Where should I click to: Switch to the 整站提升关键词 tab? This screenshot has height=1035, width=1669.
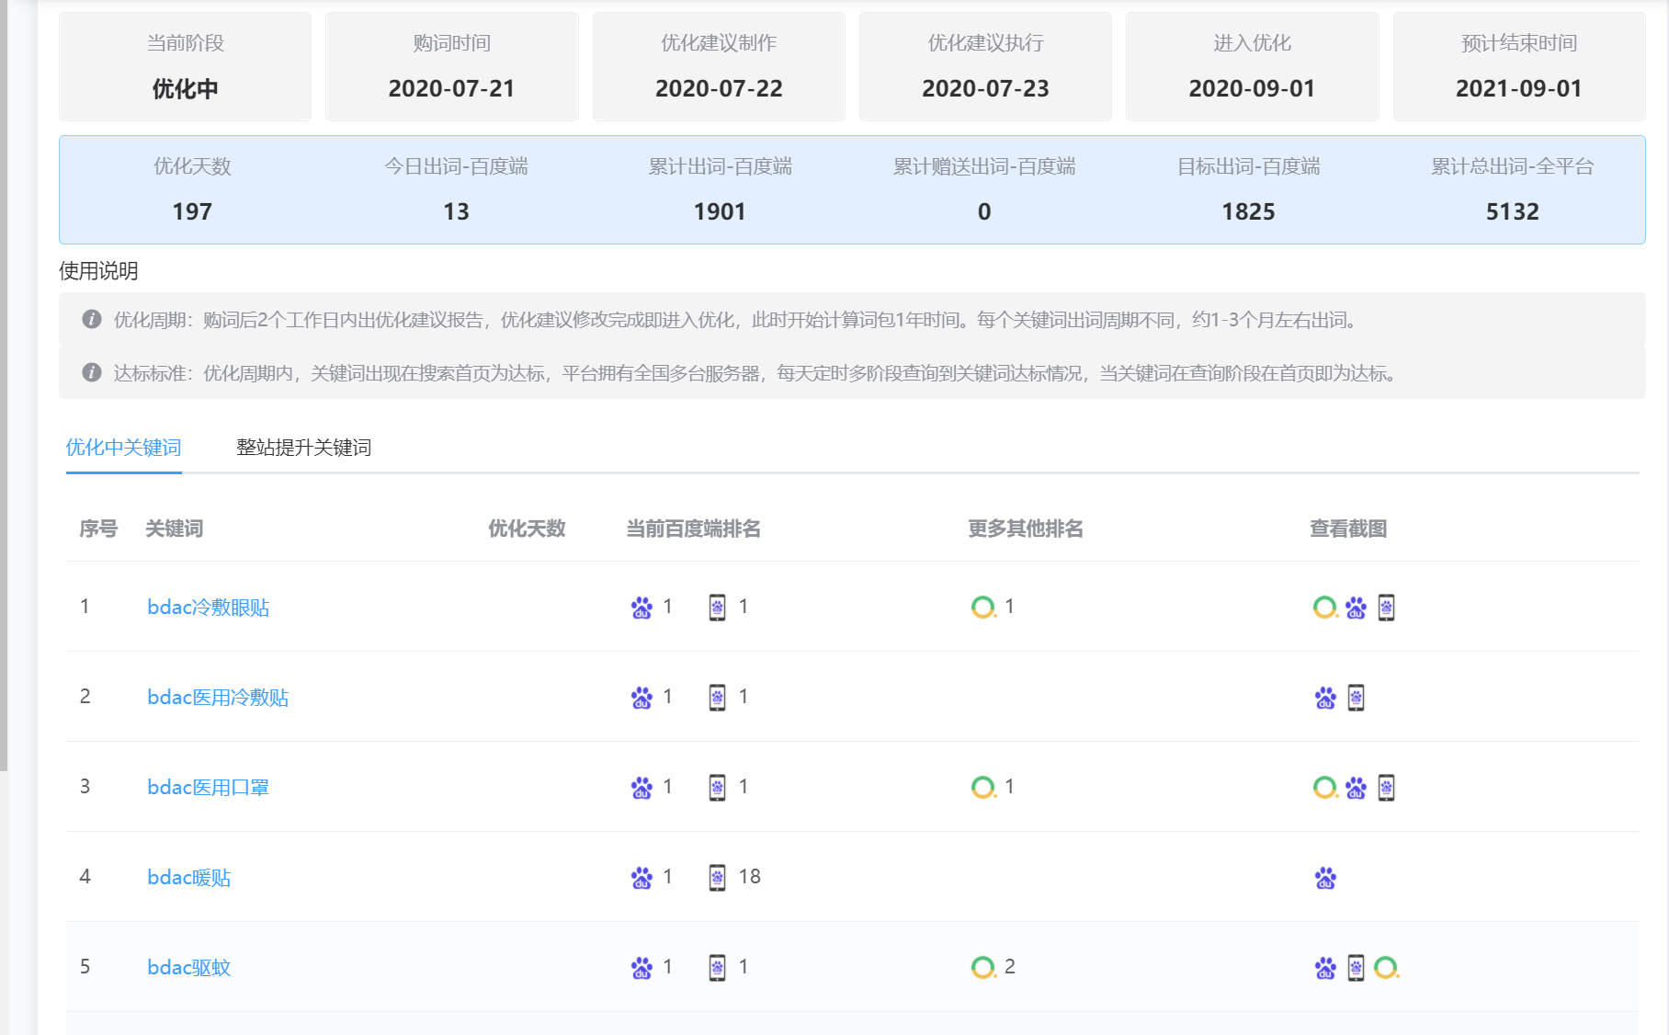[x=303, y=448]
